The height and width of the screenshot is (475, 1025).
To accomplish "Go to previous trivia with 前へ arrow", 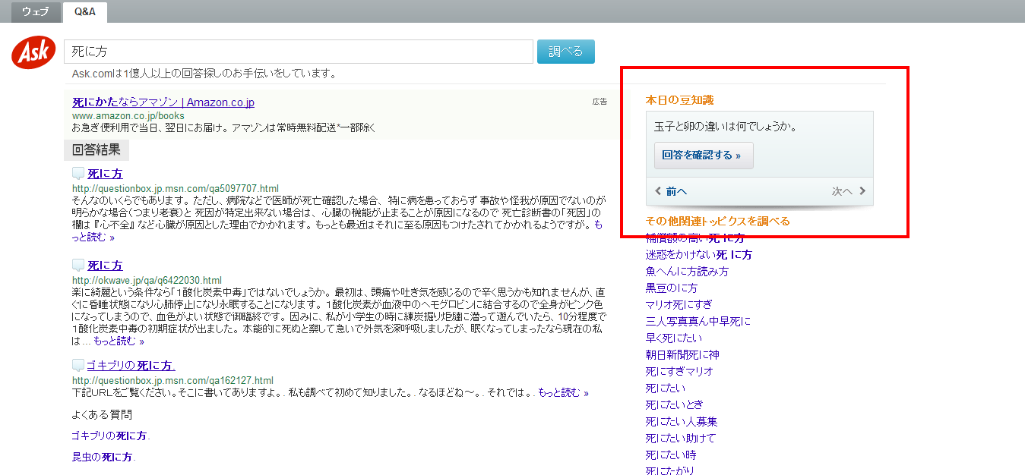I will [x=671, y=191].
